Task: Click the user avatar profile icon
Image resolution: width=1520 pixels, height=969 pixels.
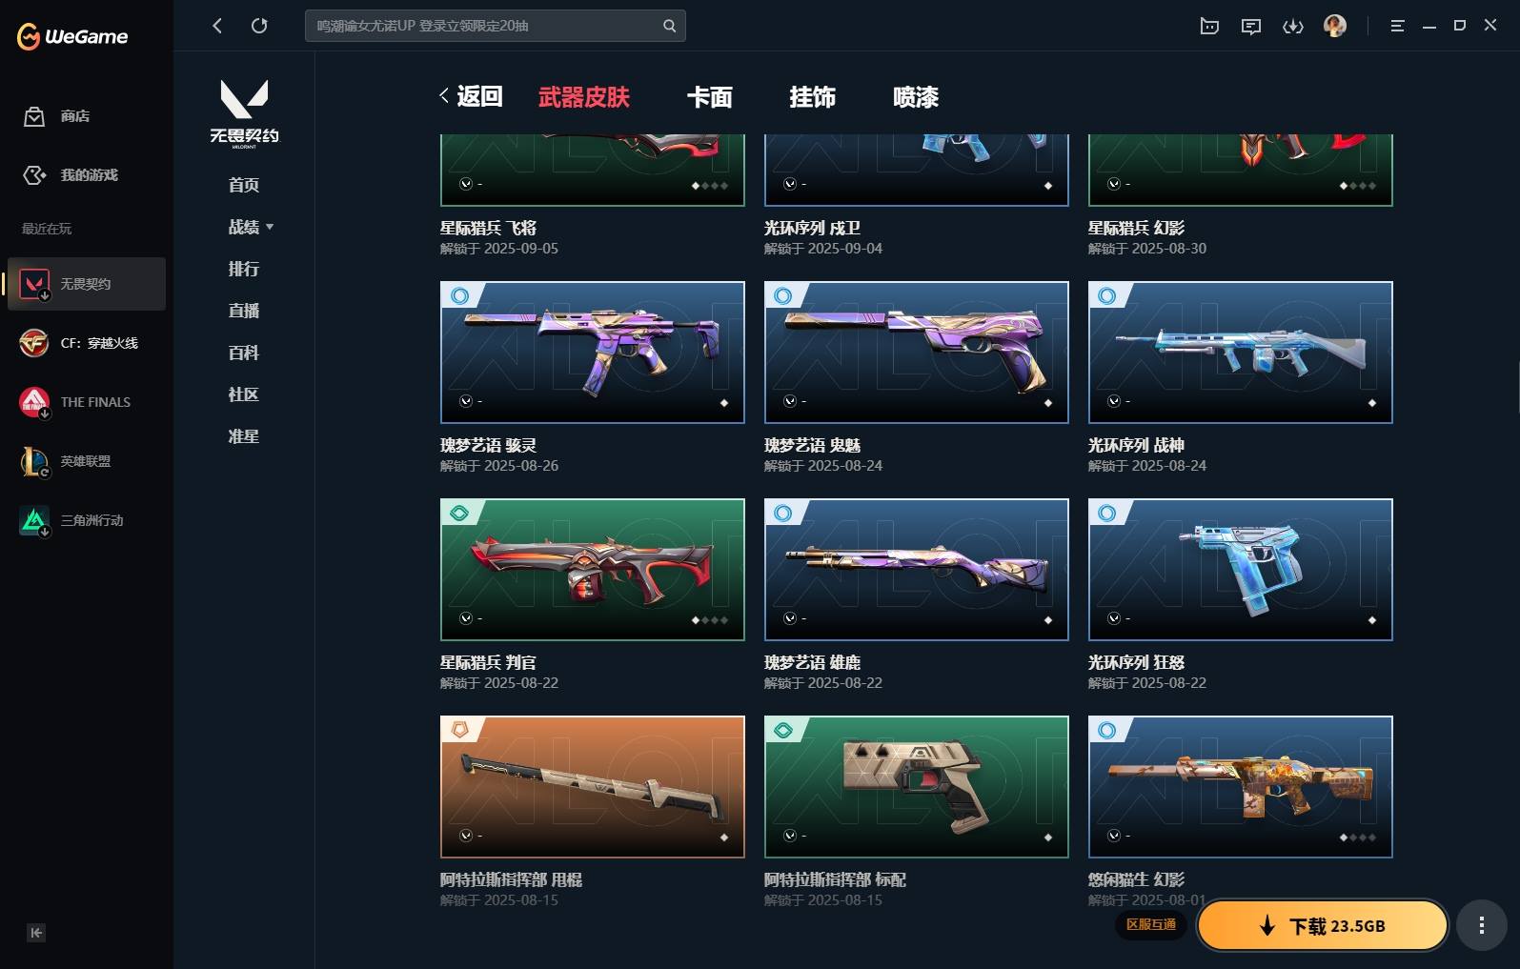Action: [x=1335, y=26]
